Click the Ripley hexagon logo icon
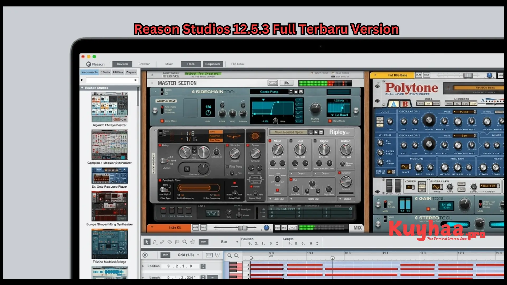The image size is (507, 285). coord(255,136)
